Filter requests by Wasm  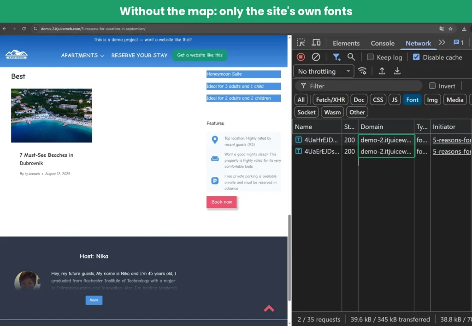[332, 112]
